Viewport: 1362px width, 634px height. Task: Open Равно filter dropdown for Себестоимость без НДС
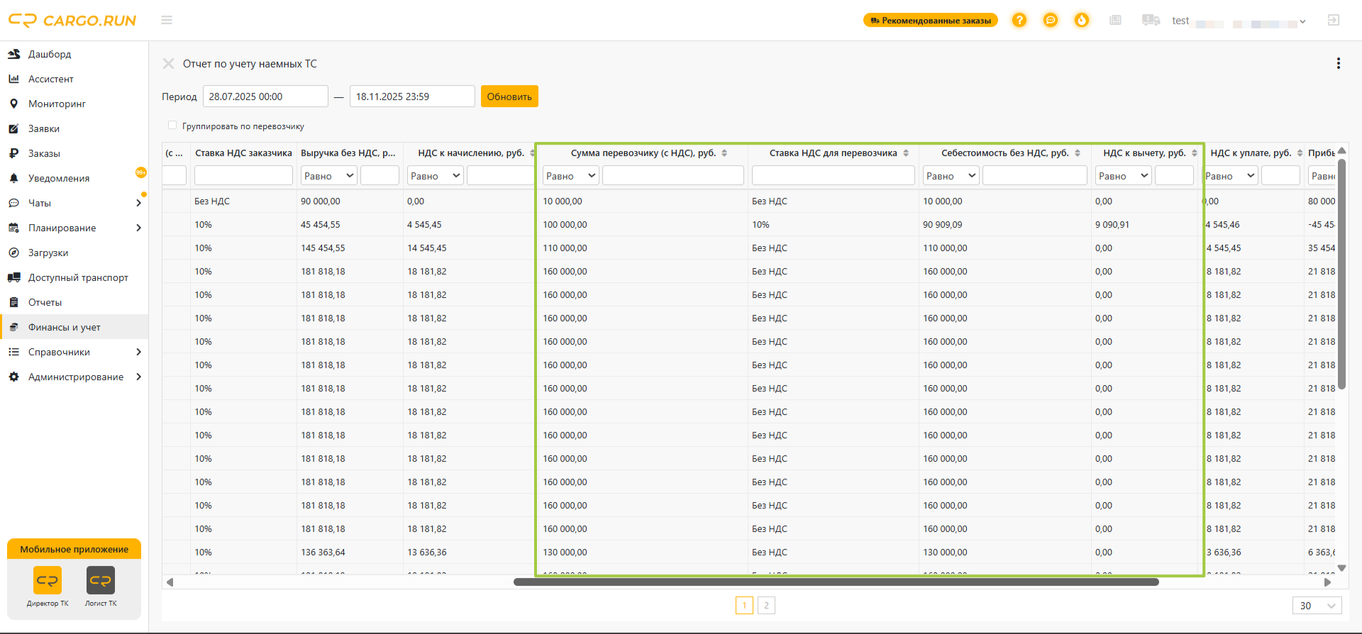point(951,175)
